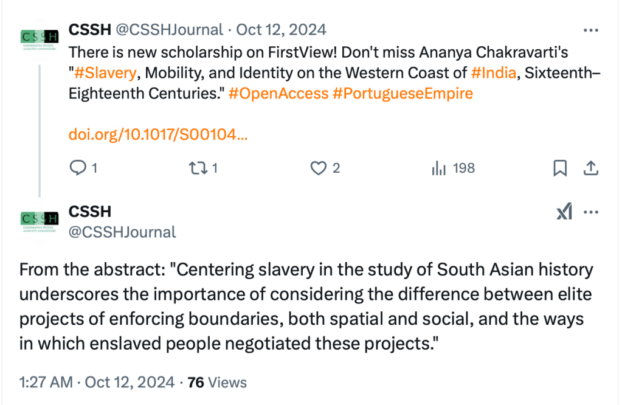Screen dimensions: 622x405
Task: Click the #PortugueseEmpire hashtag
Action: click(403, 94)
